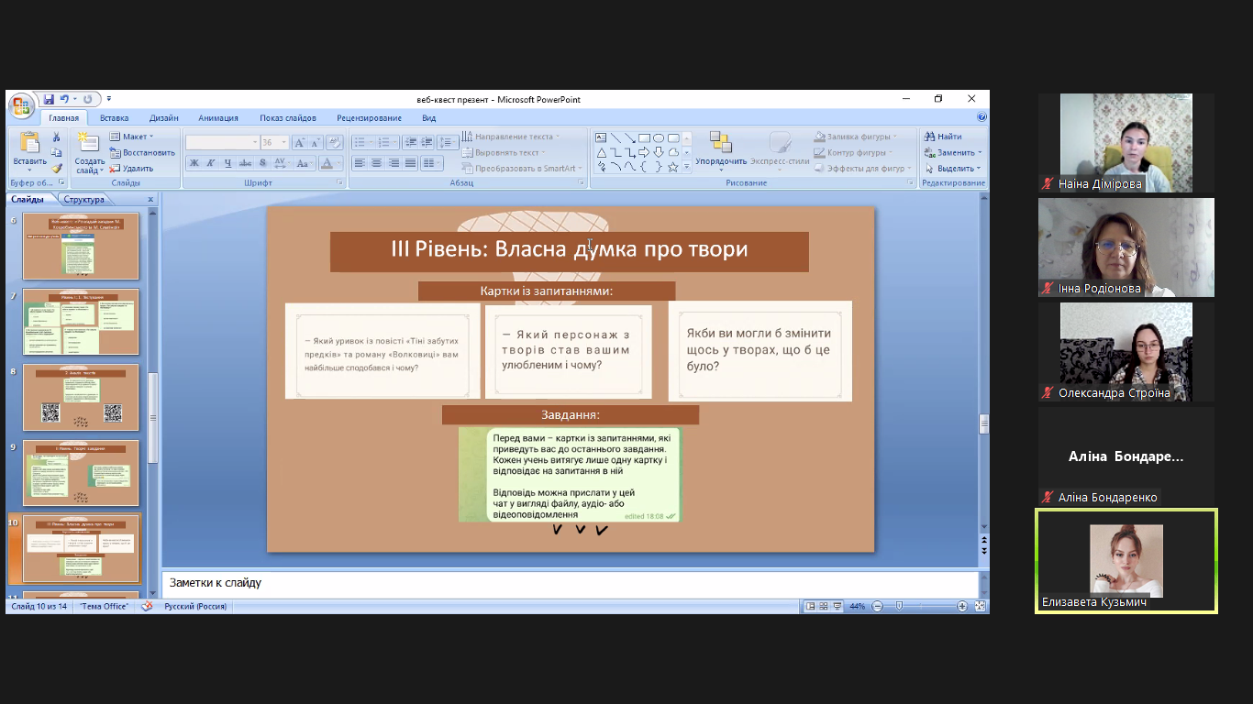
Task: Open PowerPoint help question mark icon
Action: pyautogui.click(x=981, y=117)
